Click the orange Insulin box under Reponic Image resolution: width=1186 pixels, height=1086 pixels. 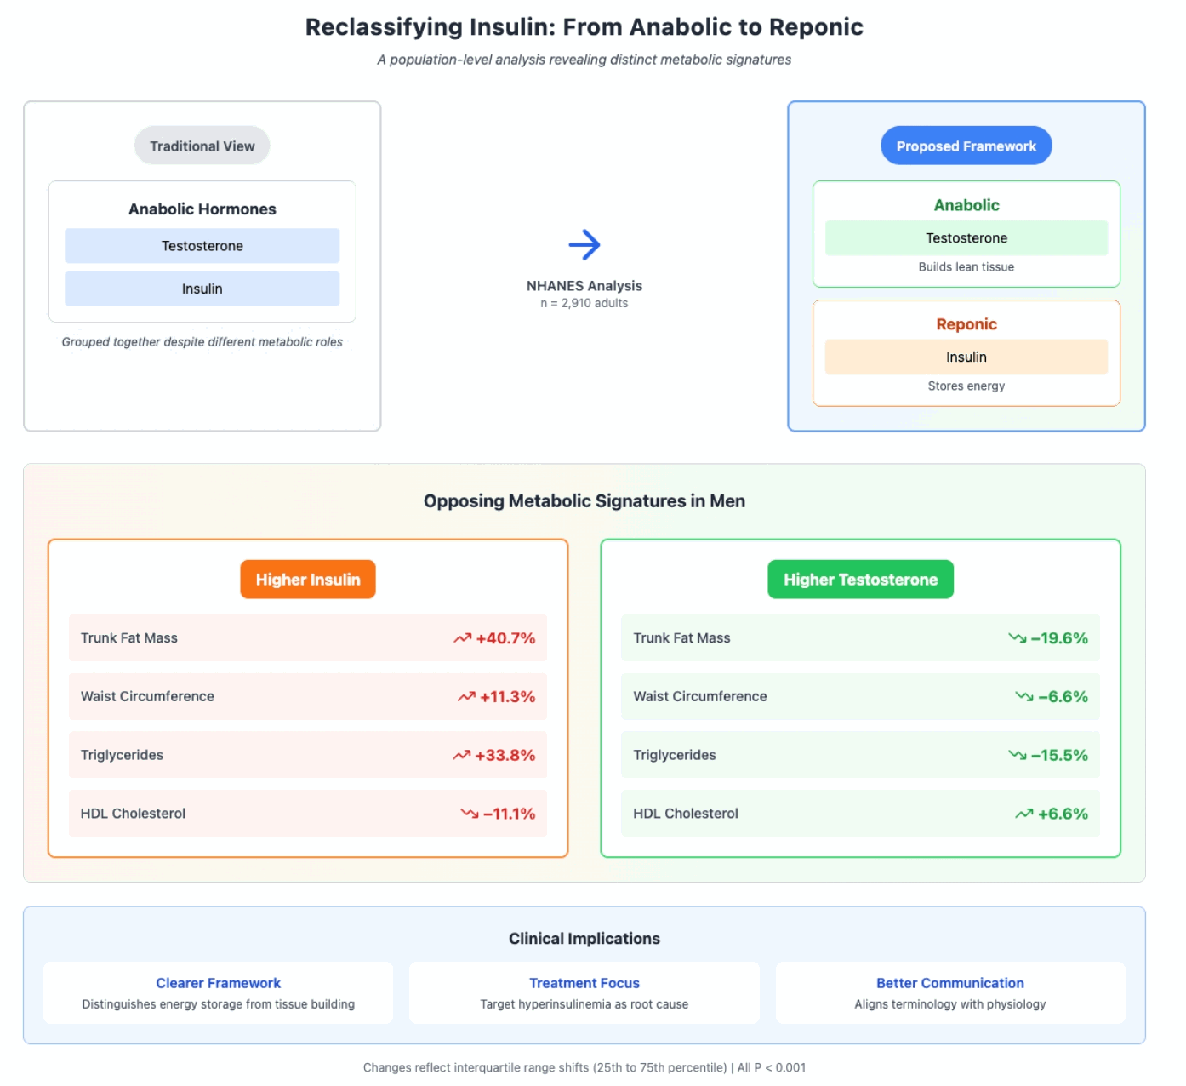point(966,357)
